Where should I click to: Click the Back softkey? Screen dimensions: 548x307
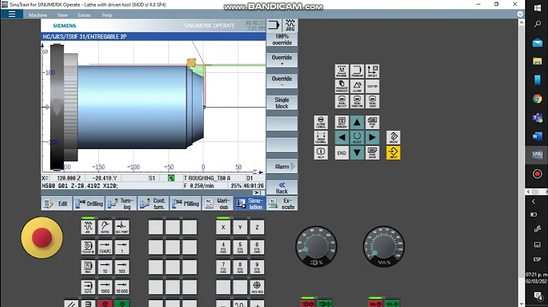pyautogui.click(x=282, y=188)
